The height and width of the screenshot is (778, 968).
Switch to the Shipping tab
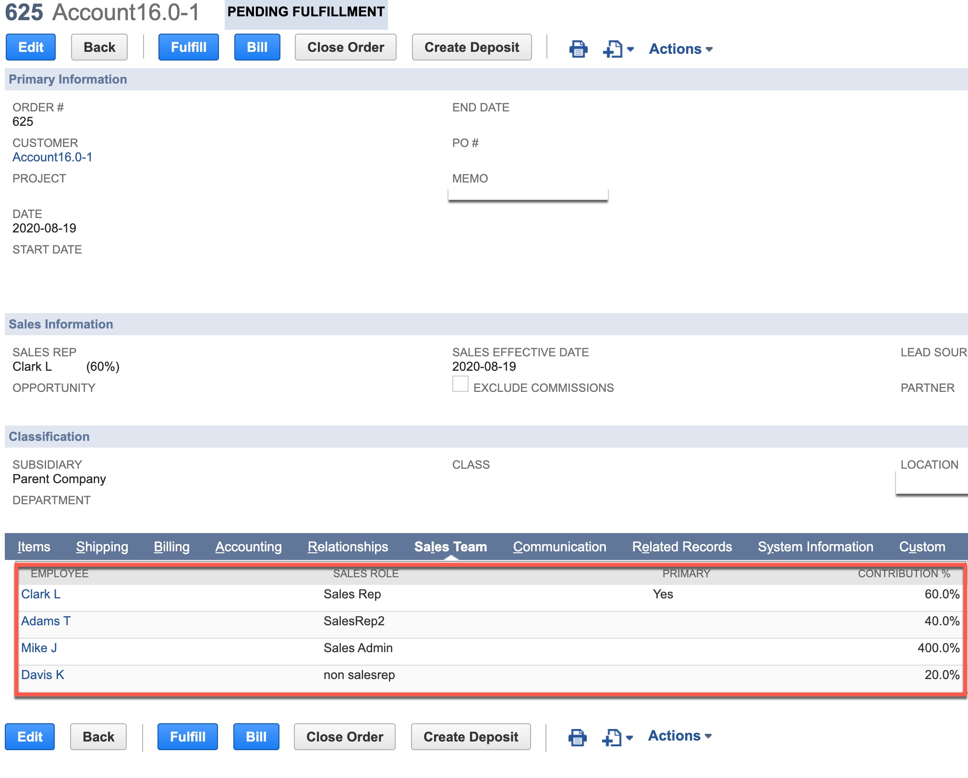click(102, 547)
